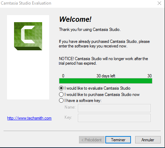
Task: Focus the Key input field
Action: tap(114, 118)
